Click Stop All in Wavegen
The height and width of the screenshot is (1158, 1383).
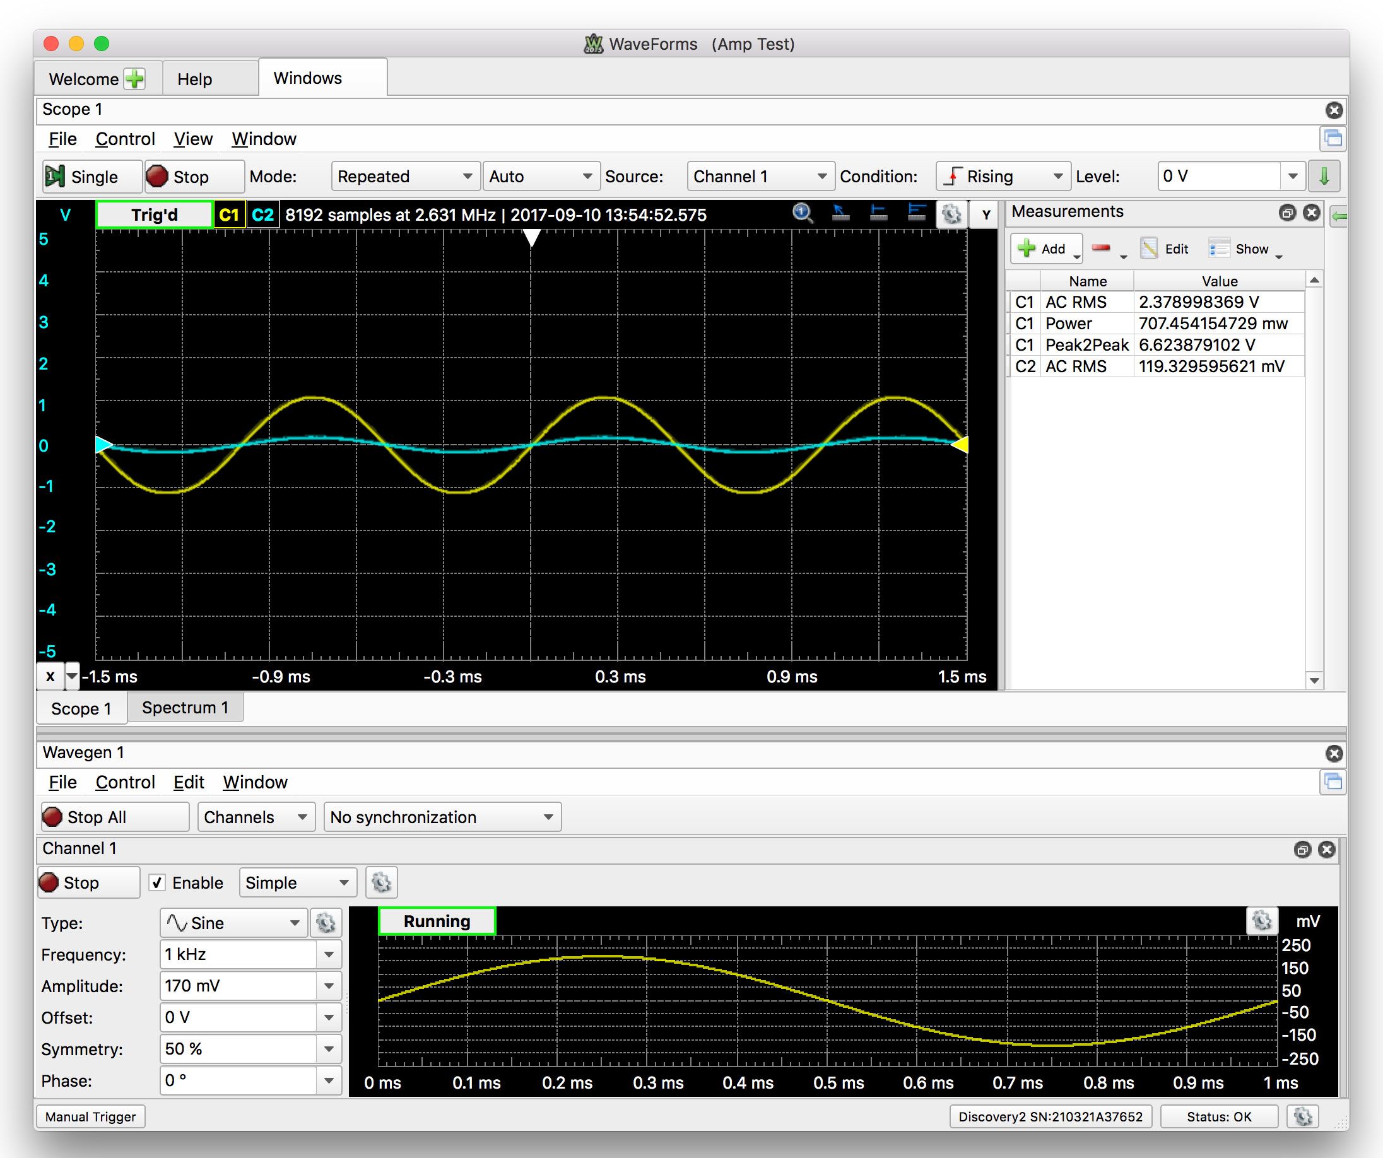click(x=114, y=816)
